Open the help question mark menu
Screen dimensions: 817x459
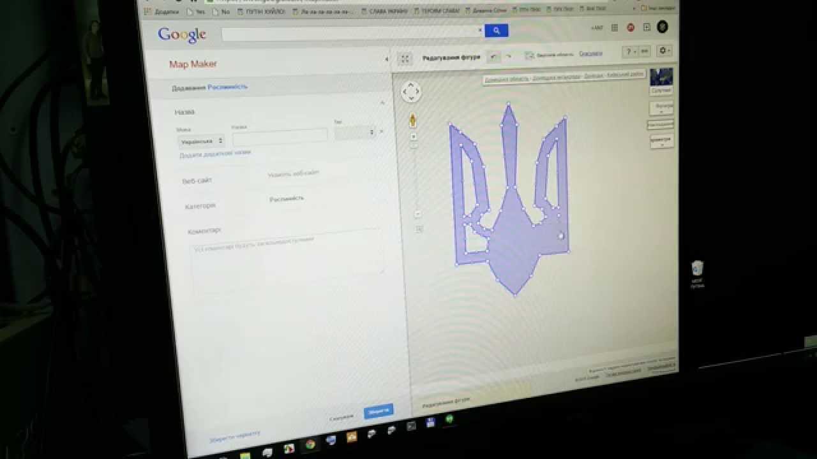[x=630, y=52]
